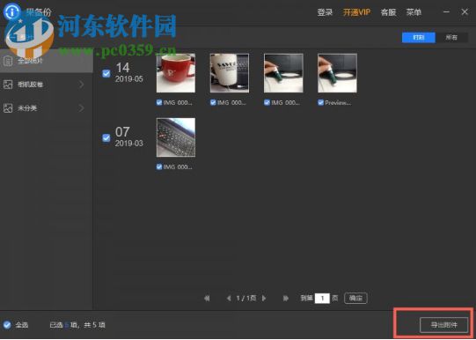Click the 未分类 picture icon
Image resolution: width=476 pixels, height=340 pixels.
click(x=8, y=107)
